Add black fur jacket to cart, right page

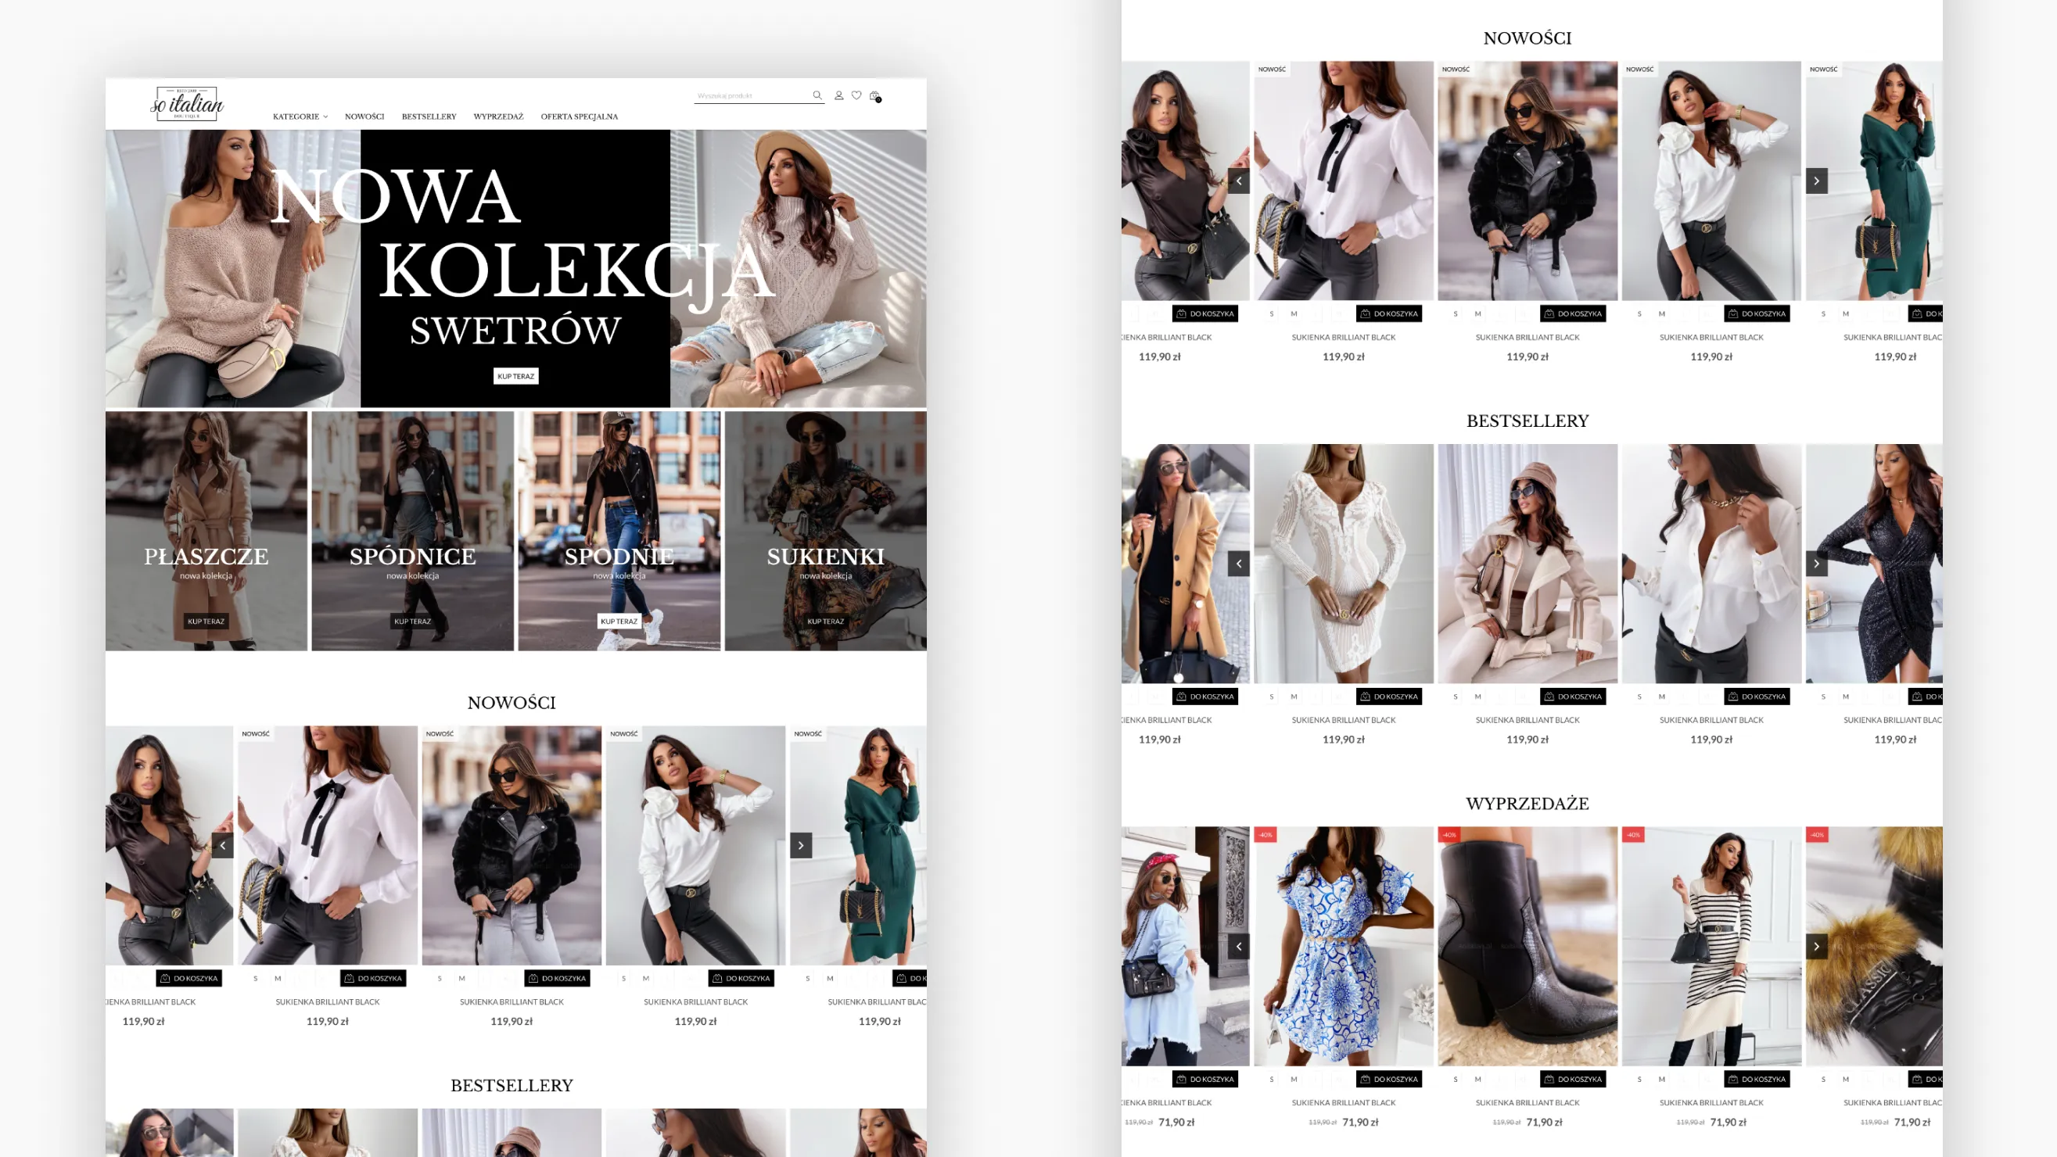pos(1572,313)
